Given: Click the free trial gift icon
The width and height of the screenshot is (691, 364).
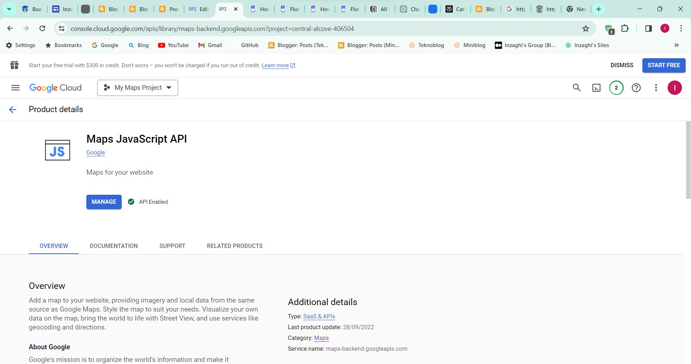Looking at the screenshot, I should (14, 65).
